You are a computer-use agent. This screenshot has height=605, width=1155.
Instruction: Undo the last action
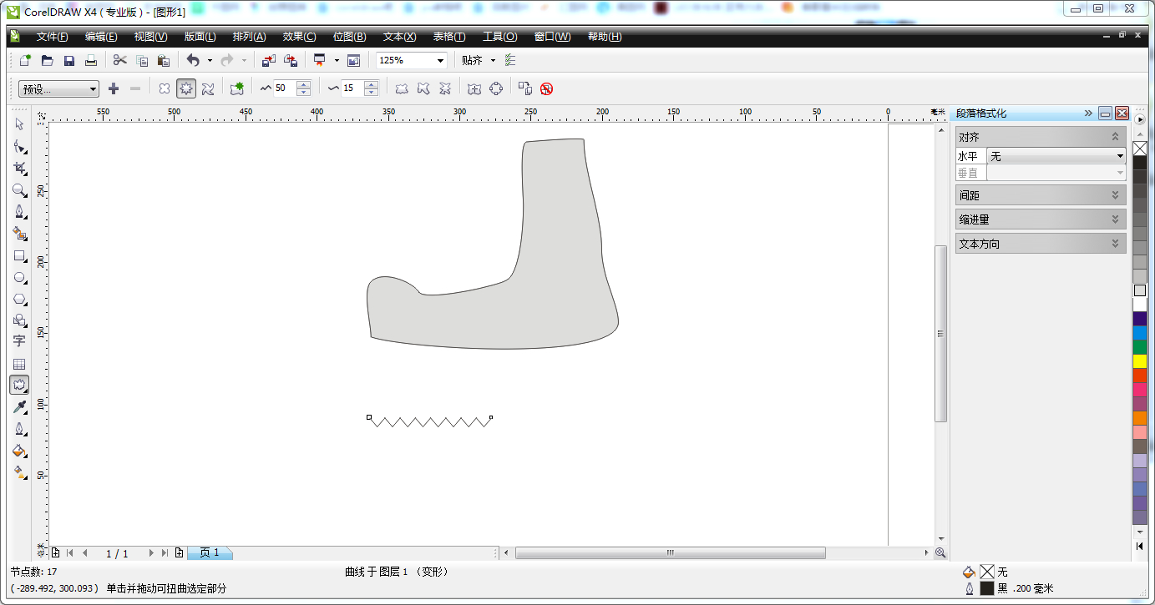tap(193, 60)
